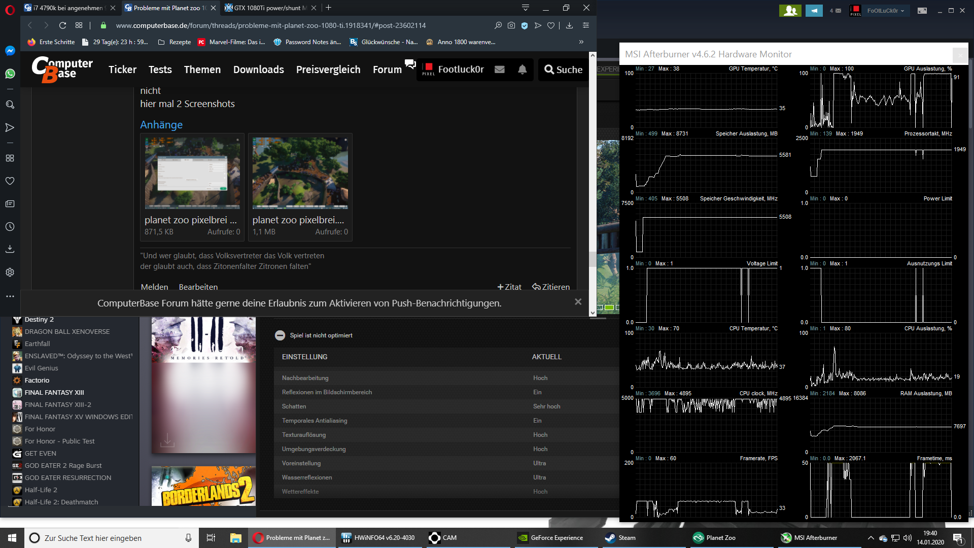
Task: Expand the FoOtLuCk0r Steam account dropdown
Action: click(x=885, y=11)
